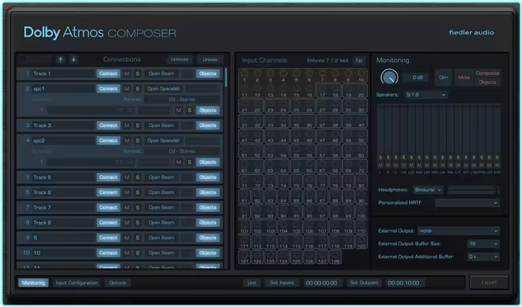The width and height of the screenshot is (522, 307).
Task: Mute the C speaker channel meter
Action: pyautogui.click(x=396, y=165)
